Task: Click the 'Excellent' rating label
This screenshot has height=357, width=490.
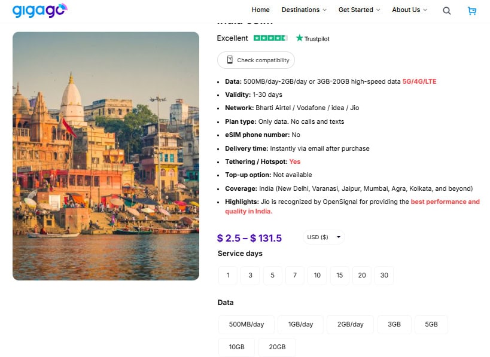Action: pyautogui.click(x=232, y=38)
